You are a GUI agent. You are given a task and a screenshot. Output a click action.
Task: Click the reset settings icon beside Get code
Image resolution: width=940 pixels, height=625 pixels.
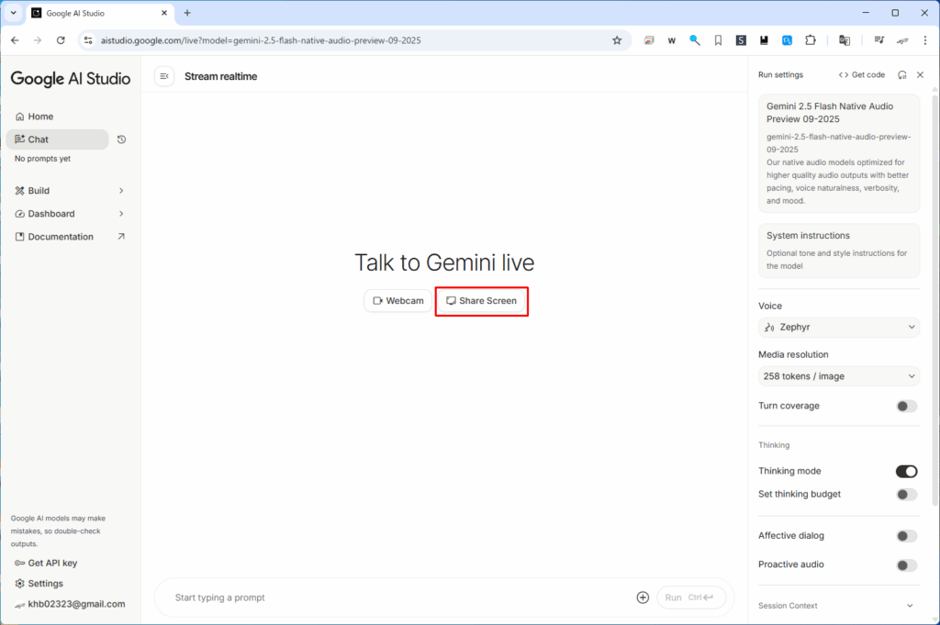click(901, 75)
